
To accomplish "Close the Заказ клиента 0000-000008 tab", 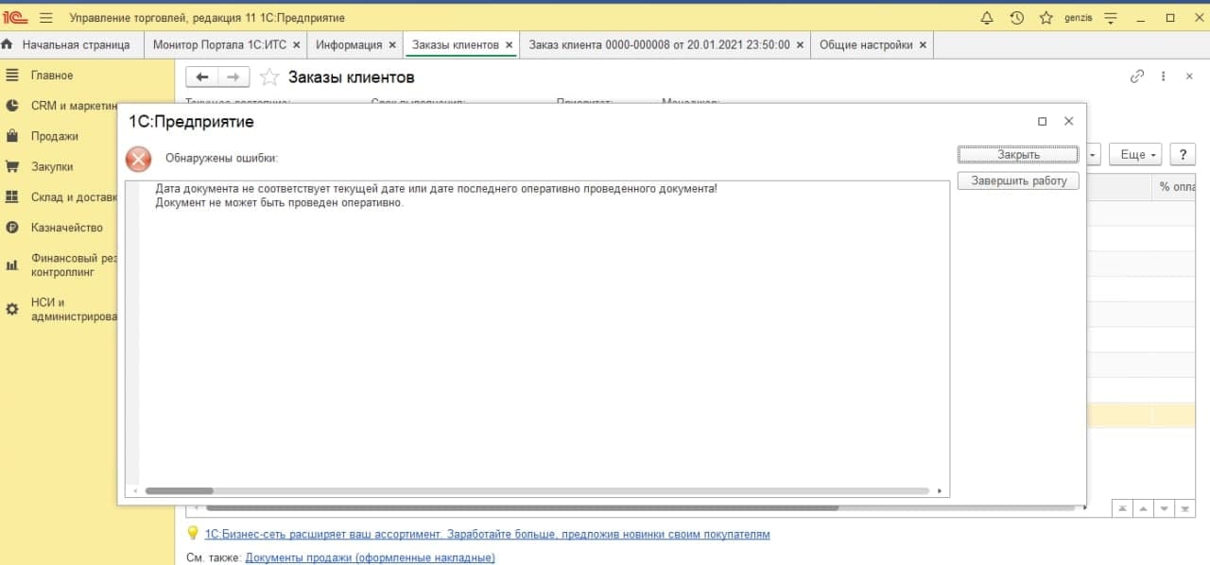I will tap(800, 44).
